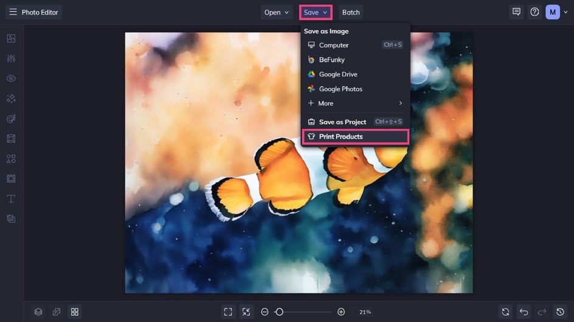
Task: Expand the More save options submenu
Action: pos(354,103)
